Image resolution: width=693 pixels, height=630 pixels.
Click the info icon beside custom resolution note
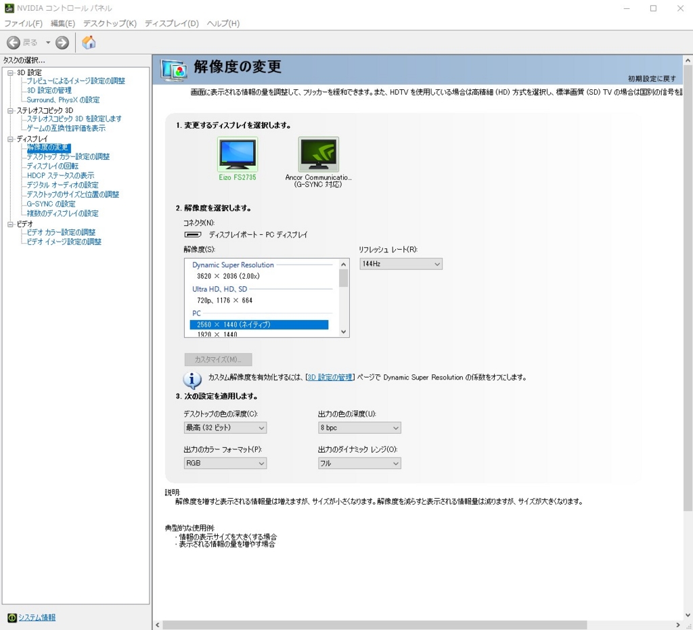(192, 380)
